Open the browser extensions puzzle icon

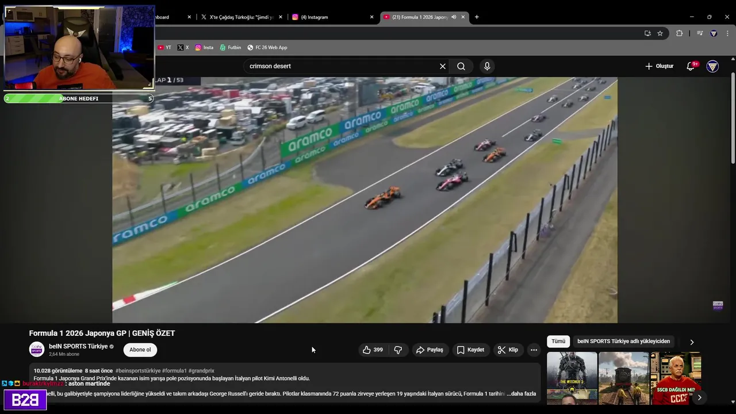pyautogui.click(x=679, y=33)
